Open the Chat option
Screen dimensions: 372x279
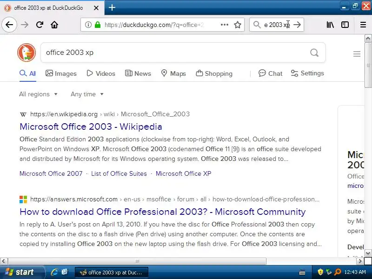point(270,73)
